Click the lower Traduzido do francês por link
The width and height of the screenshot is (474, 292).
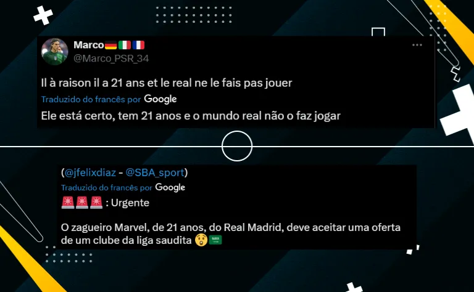pos(106,188)
